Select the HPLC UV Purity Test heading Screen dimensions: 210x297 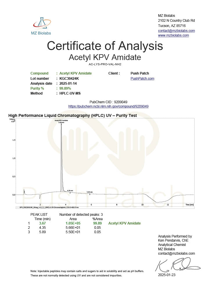pyautogui.click(x=73, y=115)
